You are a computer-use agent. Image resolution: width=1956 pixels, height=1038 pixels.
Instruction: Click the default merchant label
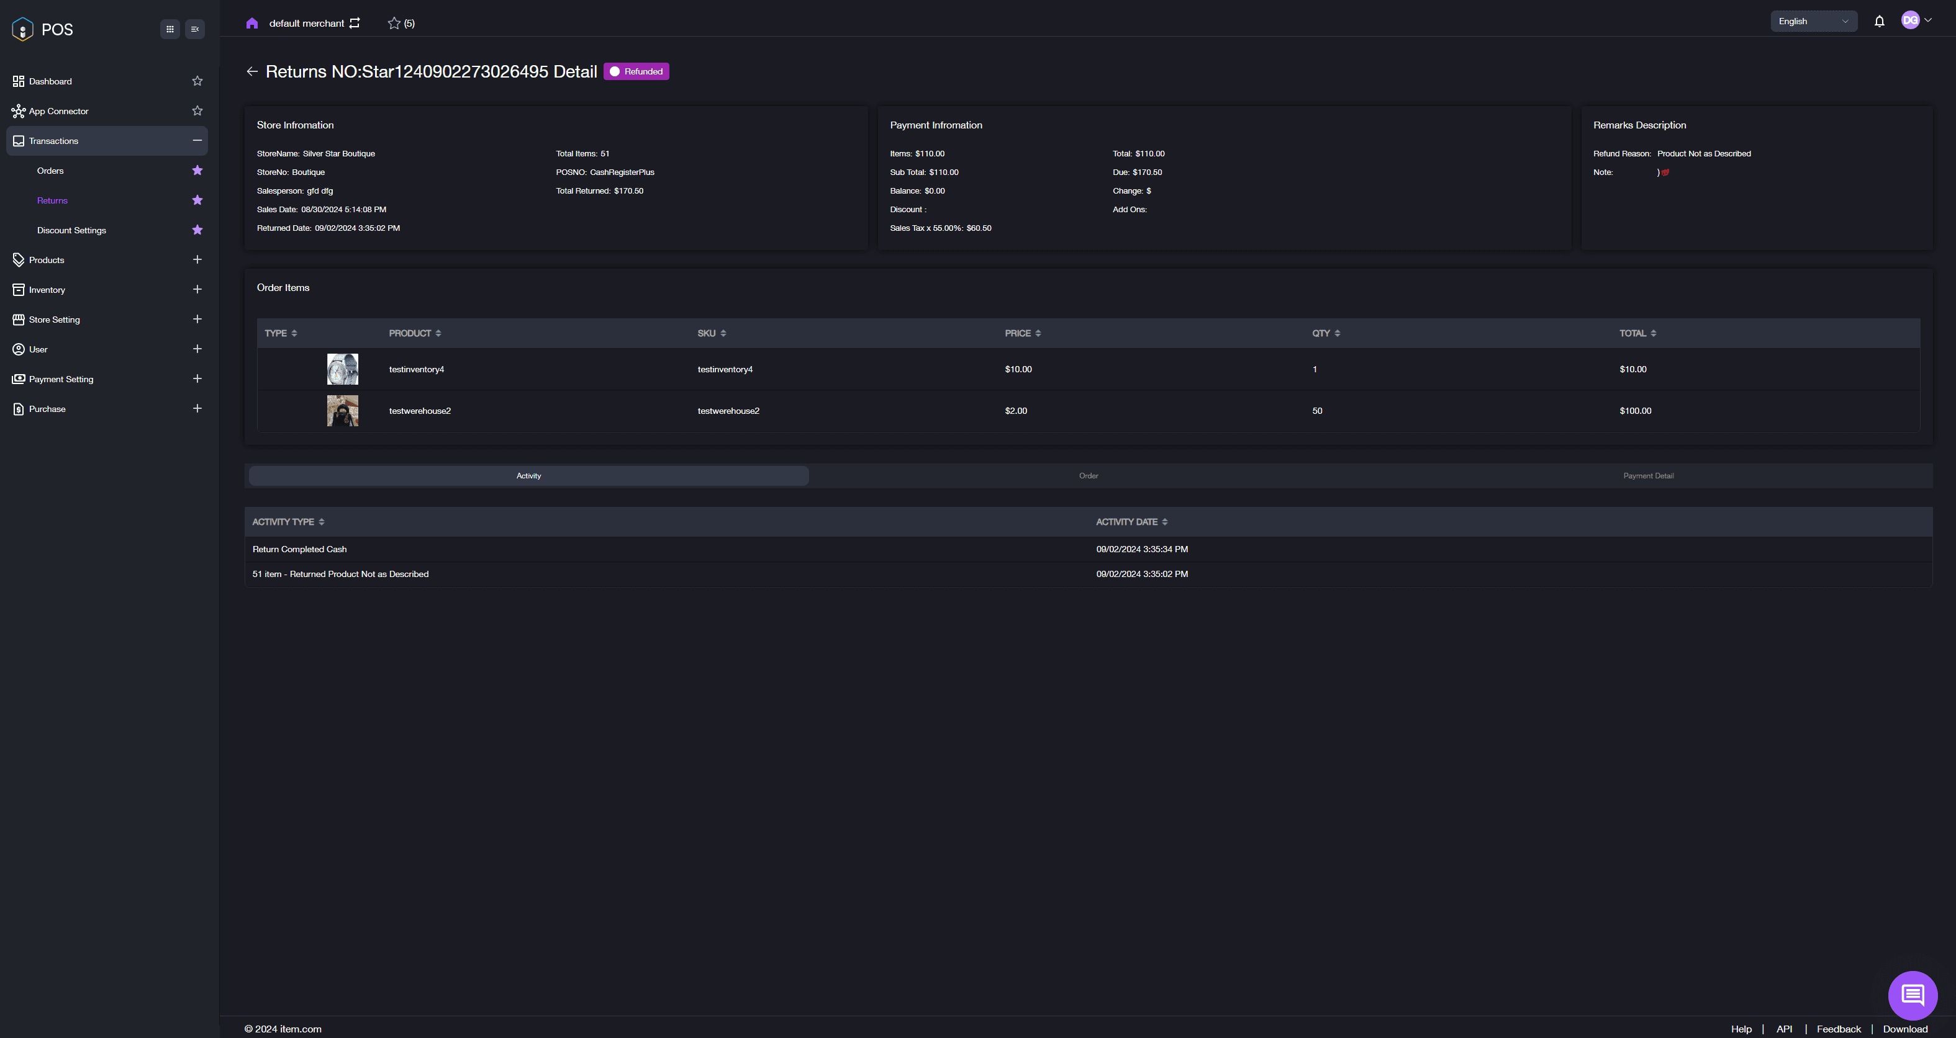(x=307, y=24)
